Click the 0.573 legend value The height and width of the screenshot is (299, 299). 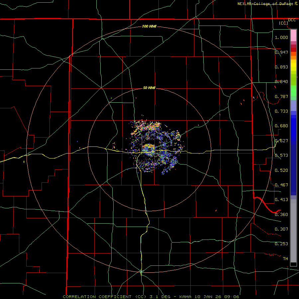(x=281, y=155)
